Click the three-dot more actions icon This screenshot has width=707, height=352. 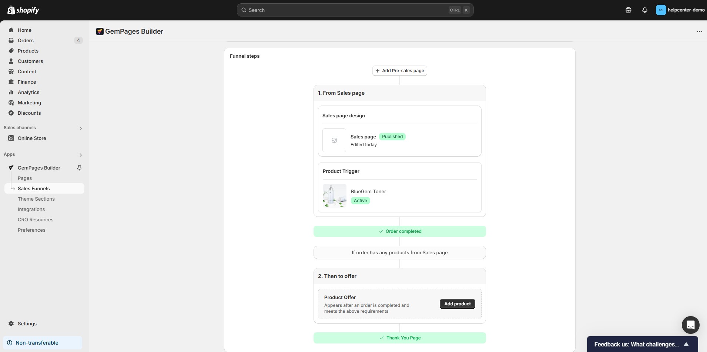[699, 31]
